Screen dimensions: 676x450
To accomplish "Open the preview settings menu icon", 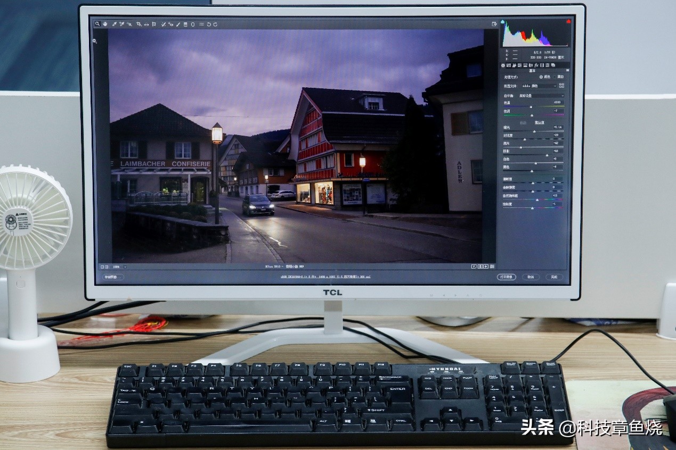I will [x=492, y=266].
